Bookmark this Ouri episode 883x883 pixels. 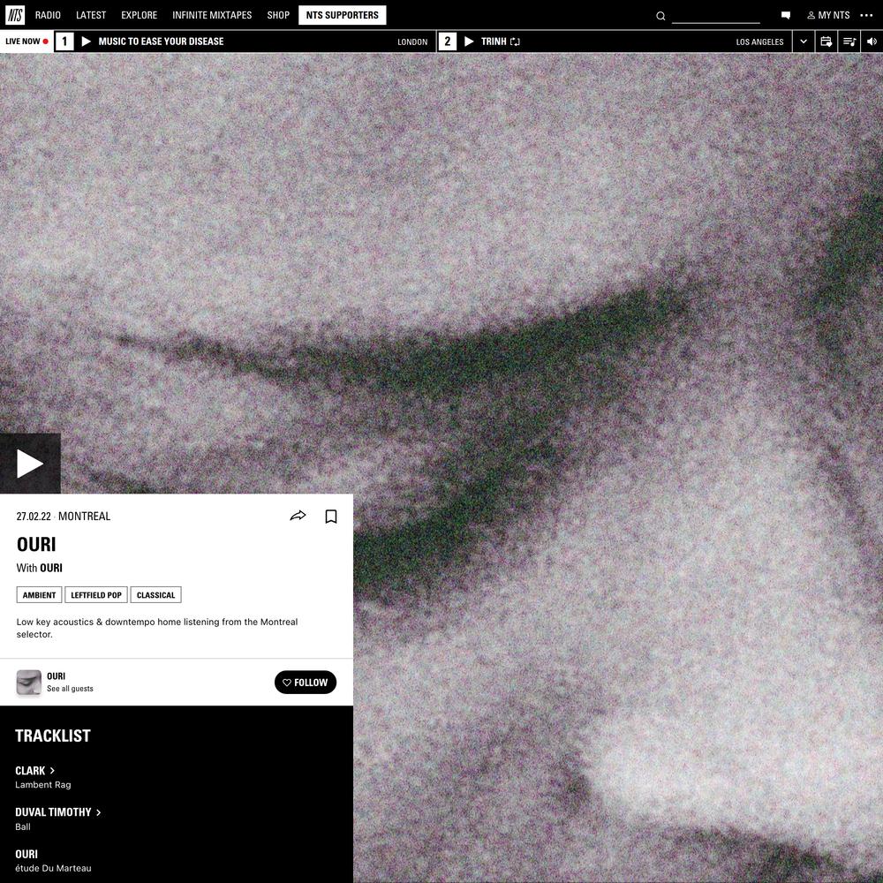pos(331,517)
